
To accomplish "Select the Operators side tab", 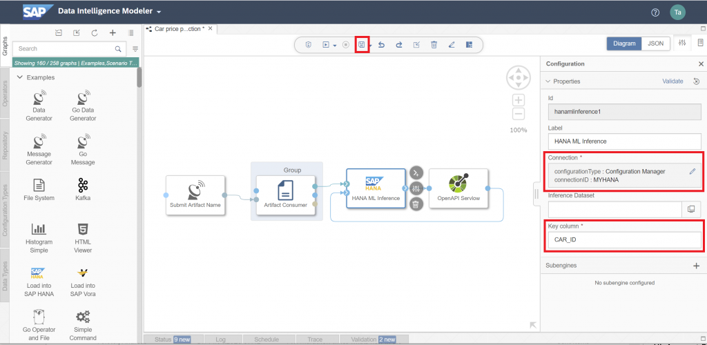I will click(5, 93).
